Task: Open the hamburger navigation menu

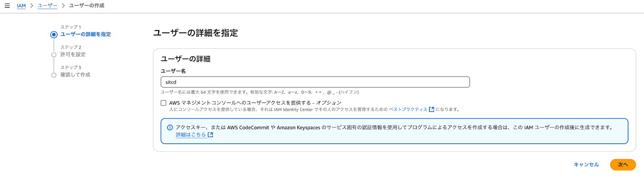Action: (7, 6)
